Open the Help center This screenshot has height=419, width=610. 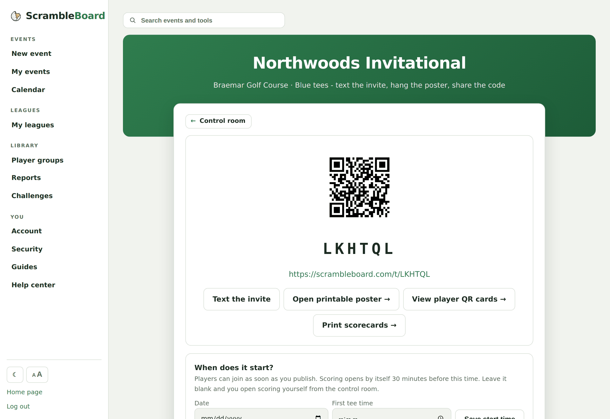click(x=33, y=285)
